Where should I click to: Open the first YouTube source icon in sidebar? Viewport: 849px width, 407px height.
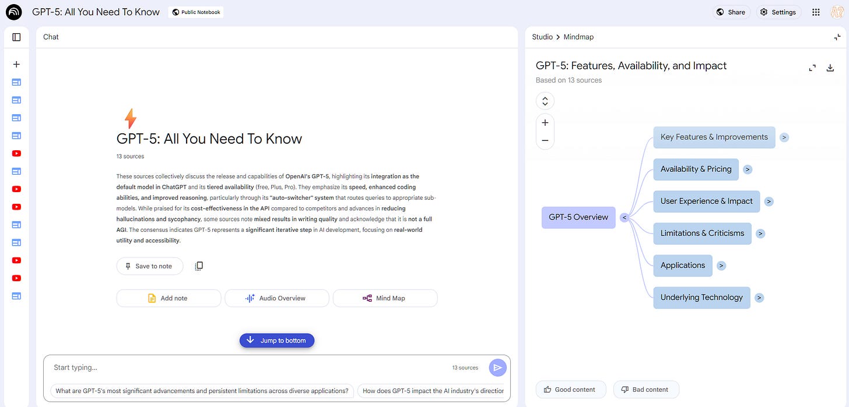[x=16, y=154]
